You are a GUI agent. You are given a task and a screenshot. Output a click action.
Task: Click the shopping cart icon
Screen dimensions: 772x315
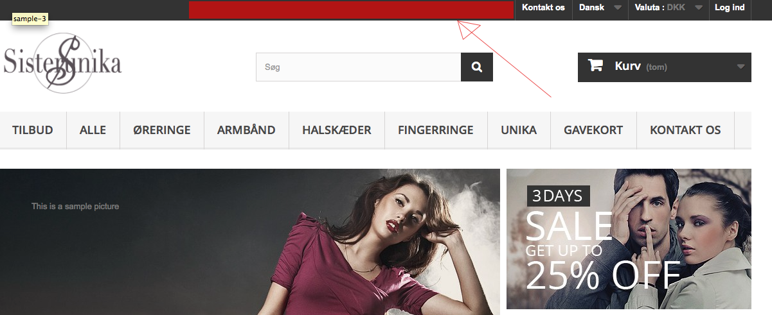[595, 65]
